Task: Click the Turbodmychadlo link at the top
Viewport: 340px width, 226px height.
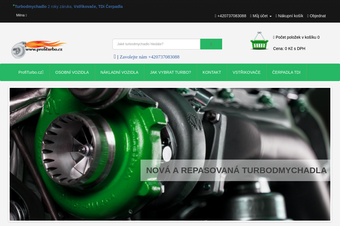Action: (x=30, y=6)
